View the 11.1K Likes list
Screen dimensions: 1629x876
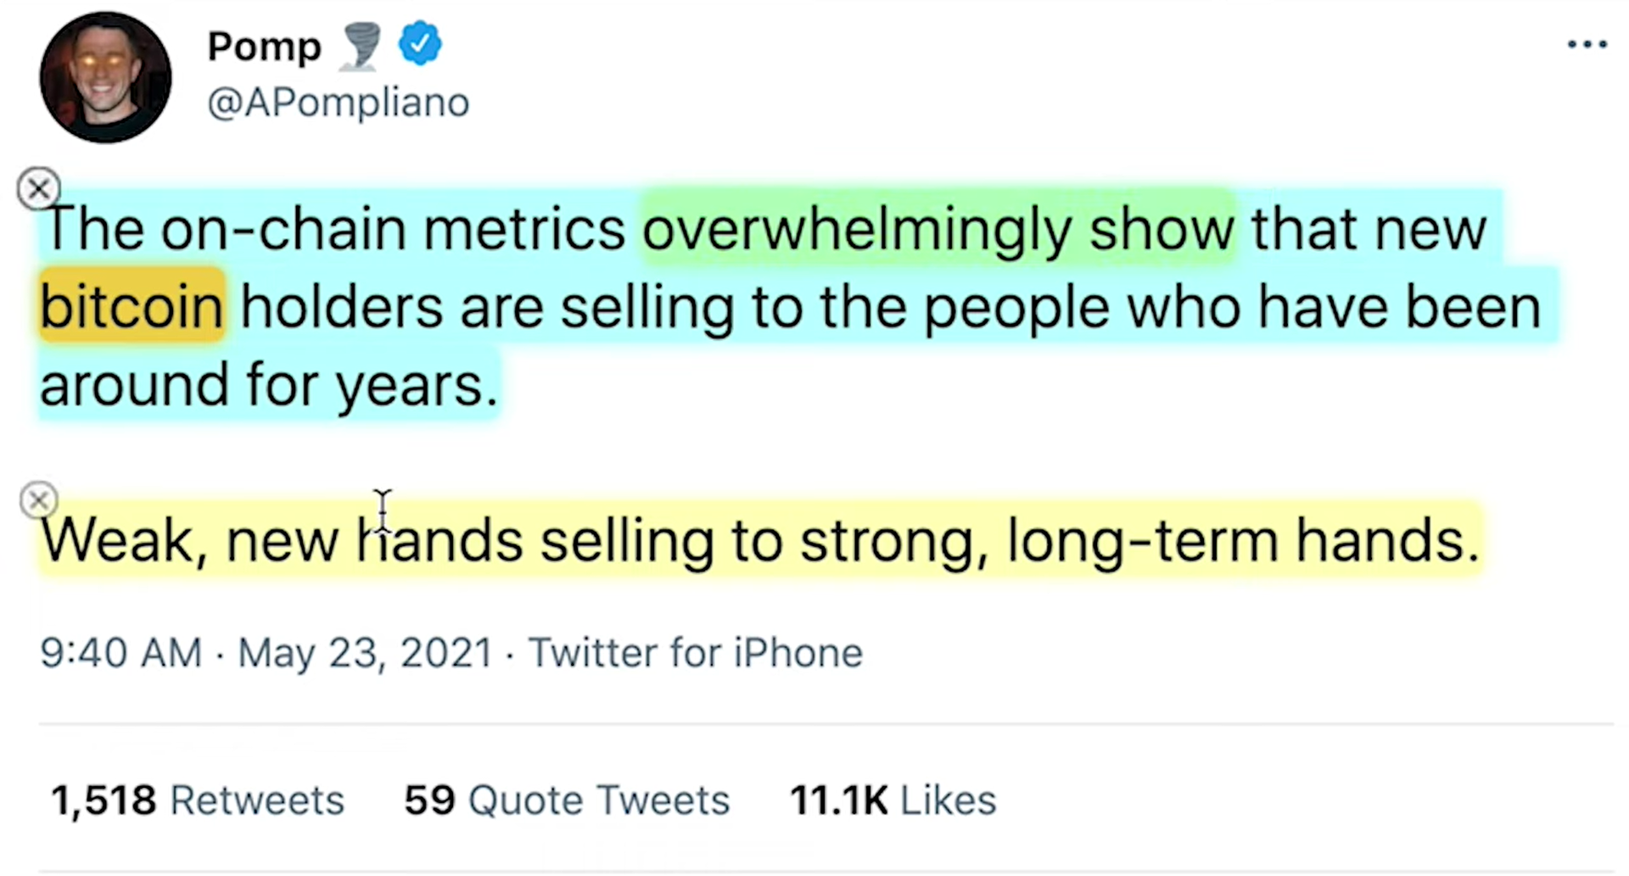pyautogui.click(x=893, y=801)
